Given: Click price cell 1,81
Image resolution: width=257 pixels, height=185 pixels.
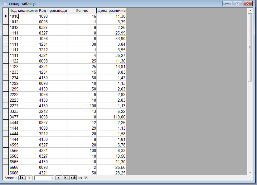Looking at the screenshot, I should [111, 139].
